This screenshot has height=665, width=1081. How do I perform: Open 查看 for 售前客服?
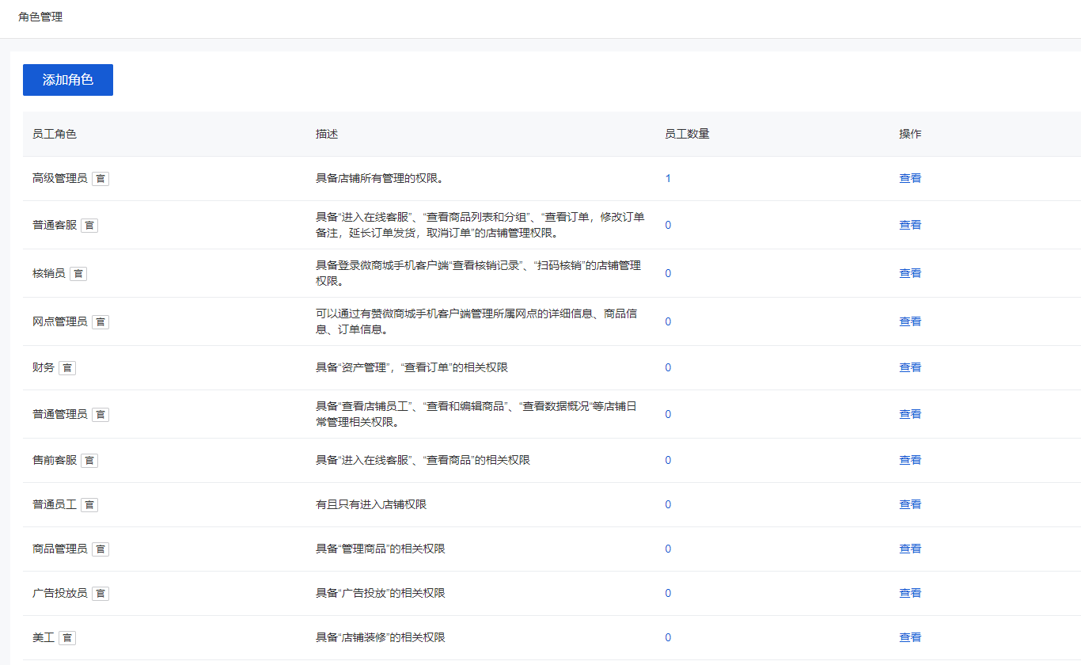(x=910, y=460)
